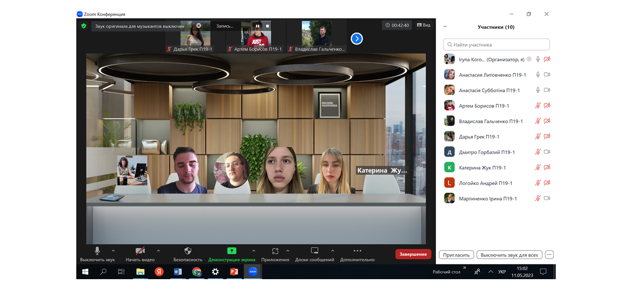Click Дарья Грек's disabled camera icon
Image resolution: width=632 pixels, height=289 pixels.
tap(547, 137)
